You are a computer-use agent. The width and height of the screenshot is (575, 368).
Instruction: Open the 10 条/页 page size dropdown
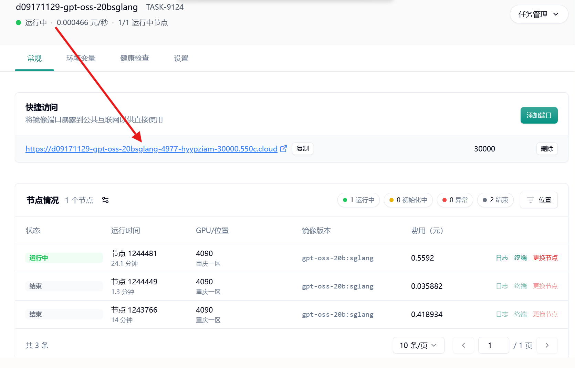(x=418, y=345)
